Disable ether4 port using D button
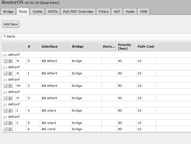Viewport: 191px width, 144px height. point(10,86)
